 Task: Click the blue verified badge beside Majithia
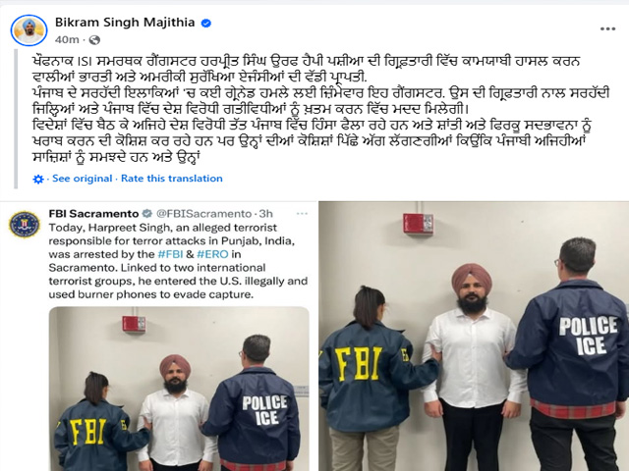click(x=205, y=24)
